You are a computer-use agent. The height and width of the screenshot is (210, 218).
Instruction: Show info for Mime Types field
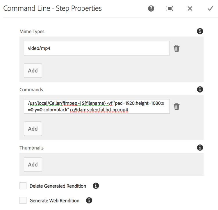pos(200,31)
